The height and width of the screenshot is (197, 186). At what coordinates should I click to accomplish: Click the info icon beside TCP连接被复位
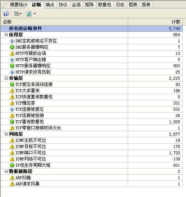click(x=12, y=109)
